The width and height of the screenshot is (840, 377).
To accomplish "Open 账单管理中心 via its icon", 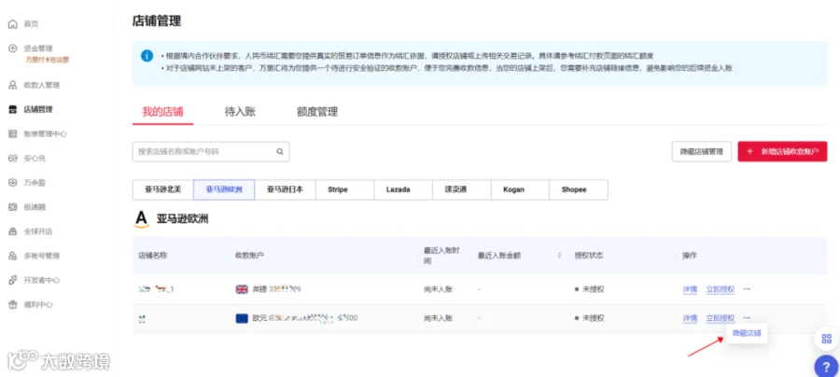I will pyautogui.click(x=13, y=133).
